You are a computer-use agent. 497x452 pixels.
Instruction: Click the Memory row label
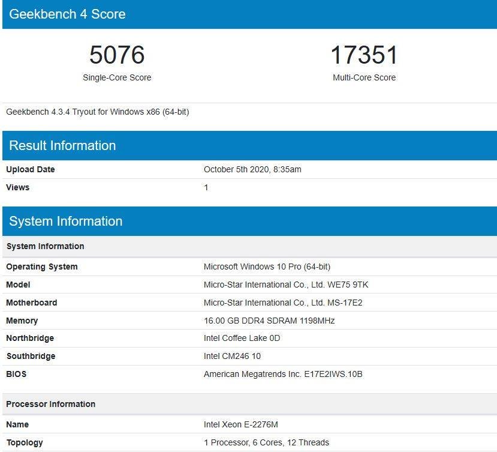22,321
